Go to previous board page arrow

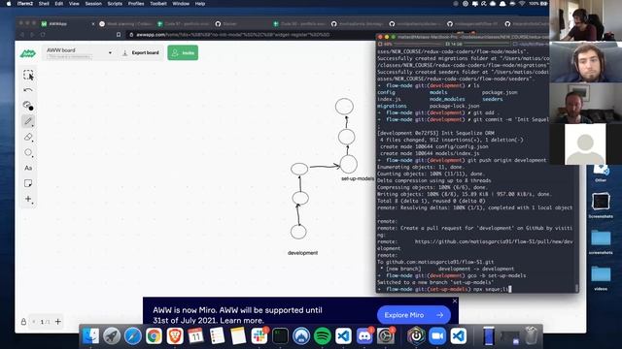(34, 322)
